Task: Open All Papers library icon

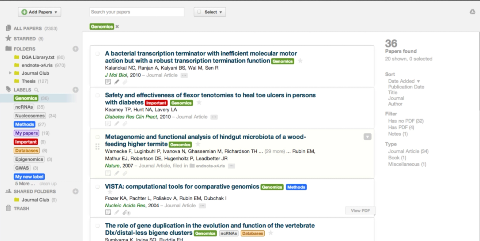Action: [9, 28]
